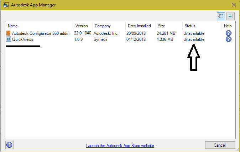Sort by the Size column header

161,26
